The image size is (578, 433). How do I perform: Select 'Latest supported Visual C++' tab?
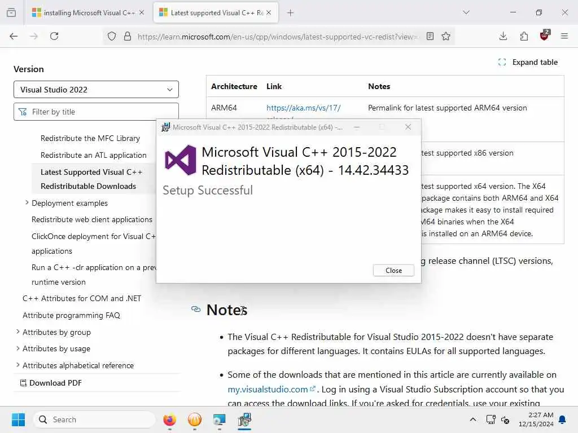pyautogui.click(x=216, y=12)
